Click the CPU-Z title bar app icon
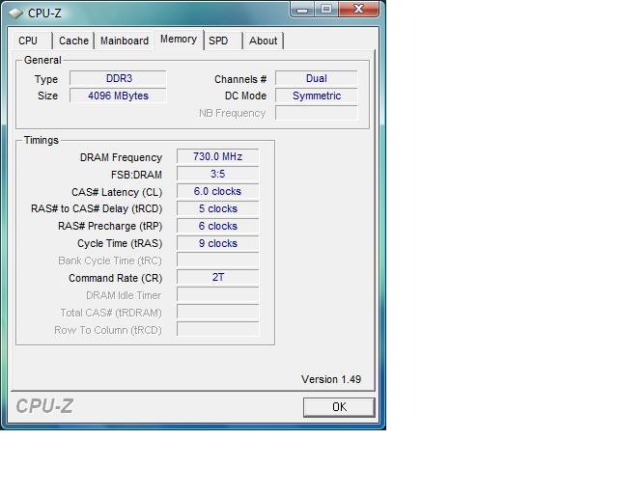618x494 pixels. click(15, 14)
